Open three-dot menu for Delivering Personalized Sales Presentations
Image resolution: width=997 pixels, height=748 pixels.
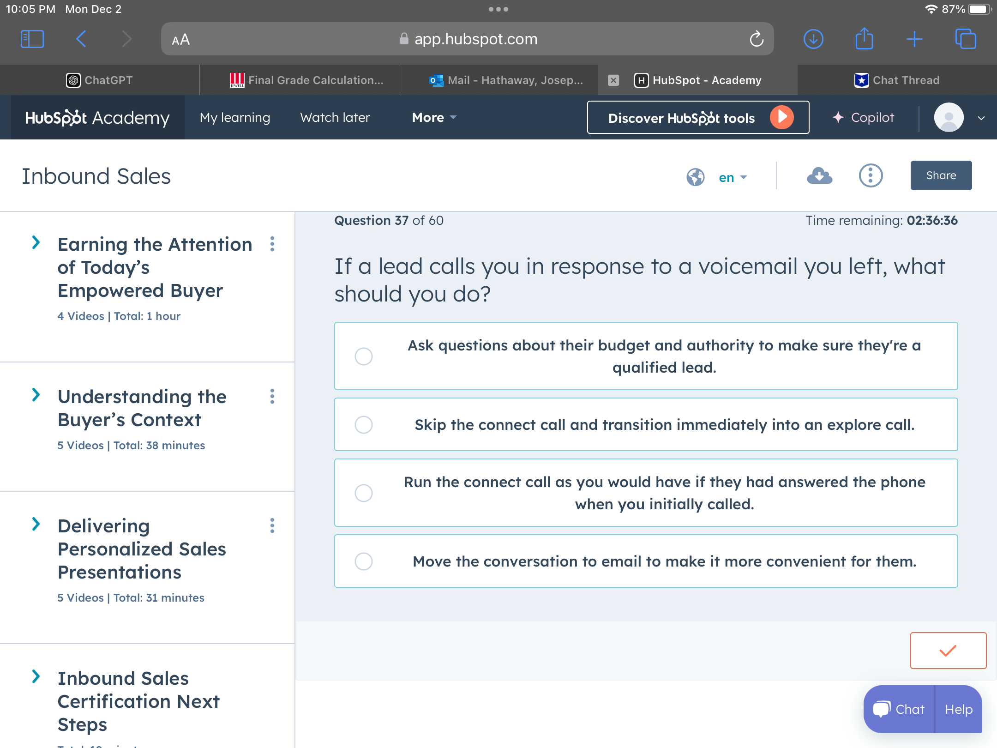coord(272,525)
